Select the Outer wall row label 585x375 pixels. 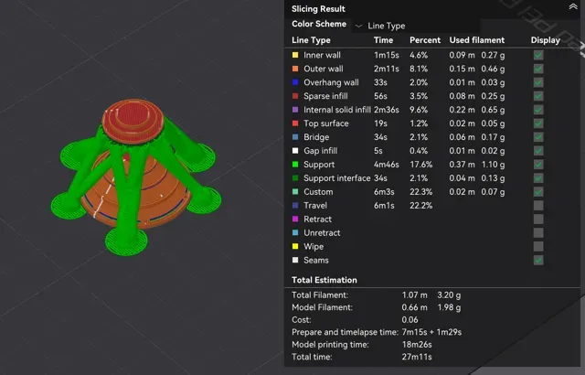tap(323, 69)
